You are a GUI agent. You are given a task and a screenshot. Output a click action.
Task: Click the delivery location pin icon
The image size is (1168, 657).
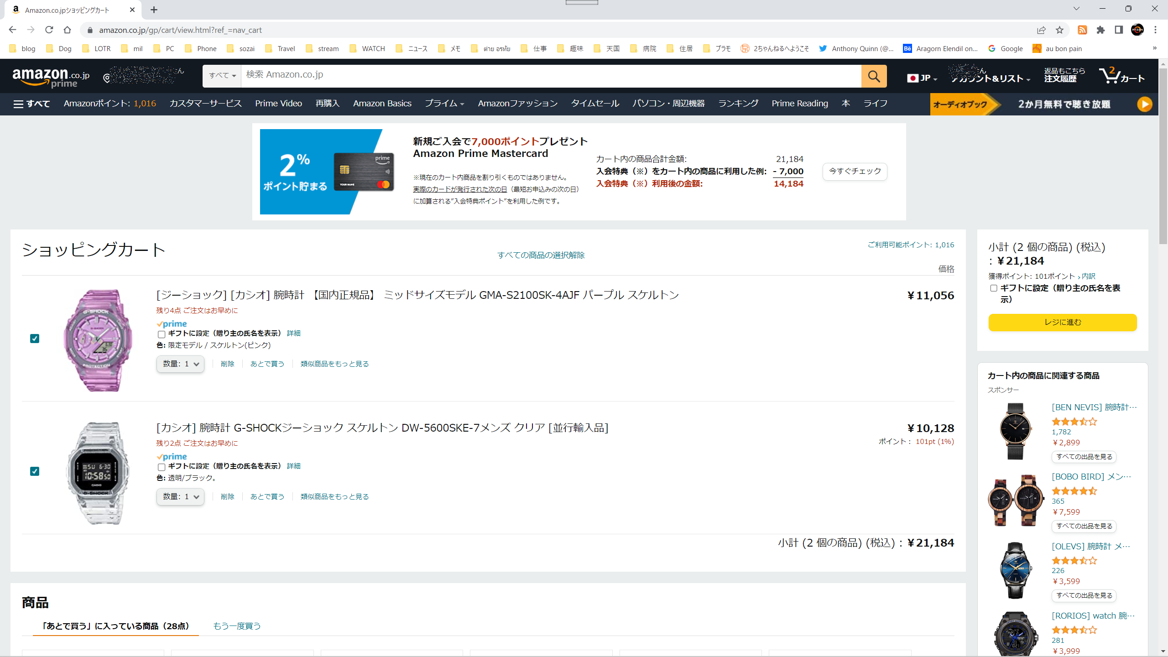(107, 78)
